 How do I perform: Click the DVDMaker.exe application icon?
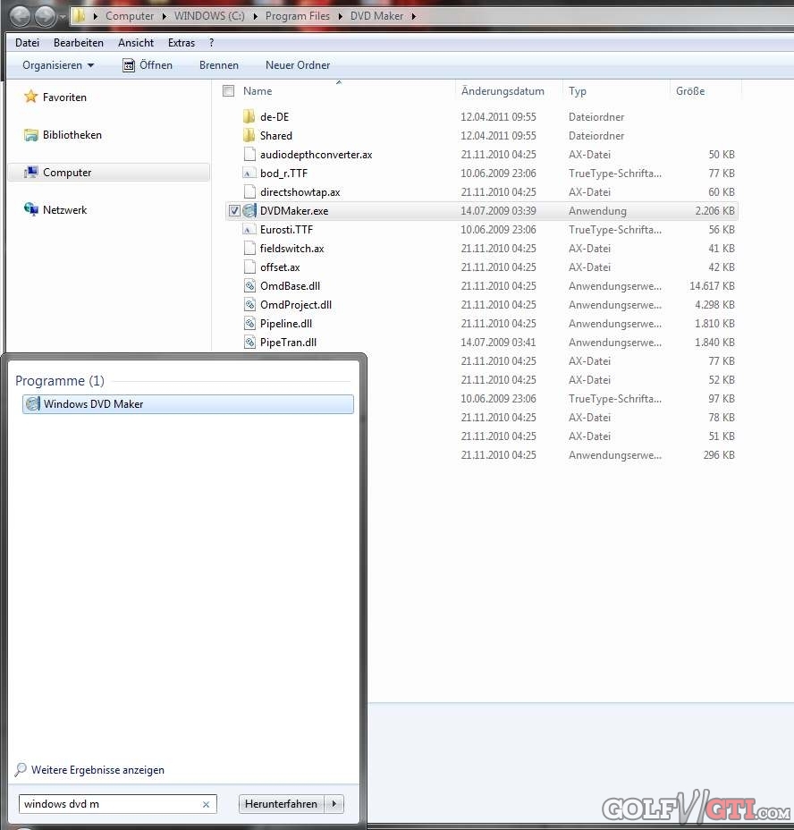pyautogui.click(x=249, y=211)
